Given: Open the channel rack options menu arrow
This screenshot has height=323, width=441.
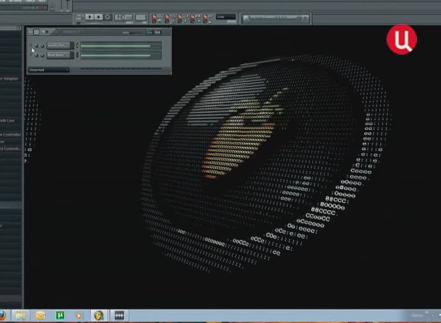Looking at the screenshot, I should click(x=31, y=31).
